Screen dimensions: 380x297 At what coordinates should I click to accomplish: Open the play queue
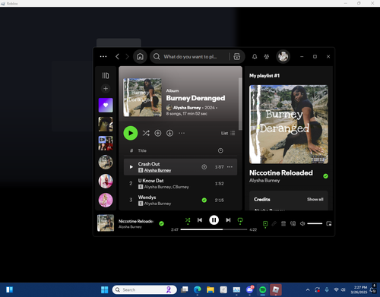tap(283, 223)
